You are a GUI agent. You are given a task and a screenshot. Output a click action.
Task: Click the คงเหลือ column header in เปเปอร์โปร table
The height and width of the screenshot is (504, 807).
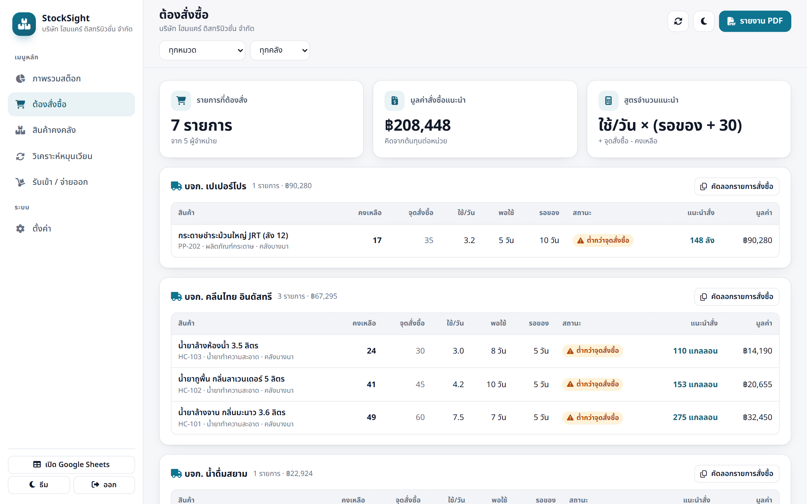click(370, 213)
